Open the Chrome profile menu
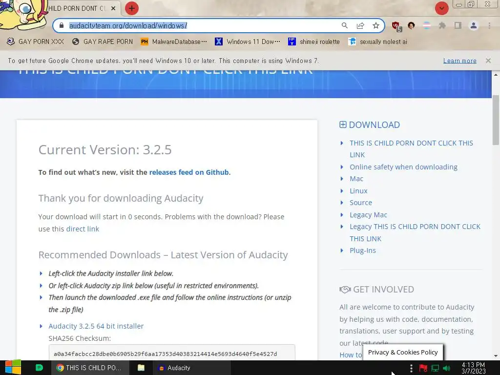This screenshot has width=500, height=375. pos(474,25)
